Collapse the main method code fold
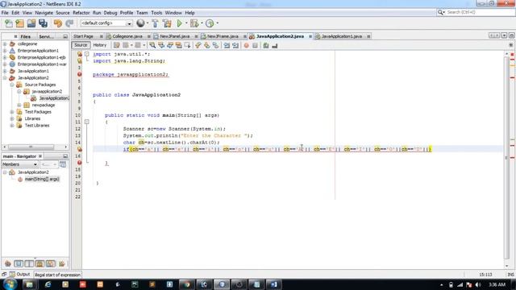Image resolution: width=516 pixels, height=290 pixels. point(87,122)
